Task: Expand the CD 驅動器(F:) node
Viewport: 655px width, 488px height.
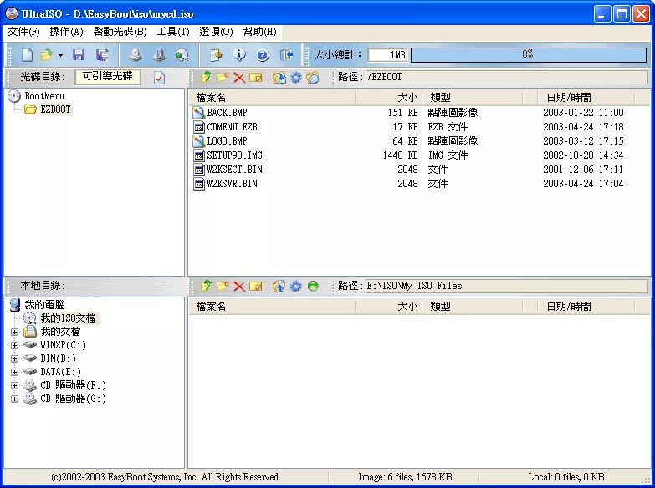Action: click(x=14, y=386)
